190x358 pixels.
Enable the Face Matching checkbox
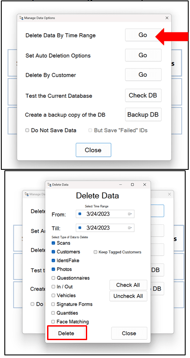click(x=53, y=322)
